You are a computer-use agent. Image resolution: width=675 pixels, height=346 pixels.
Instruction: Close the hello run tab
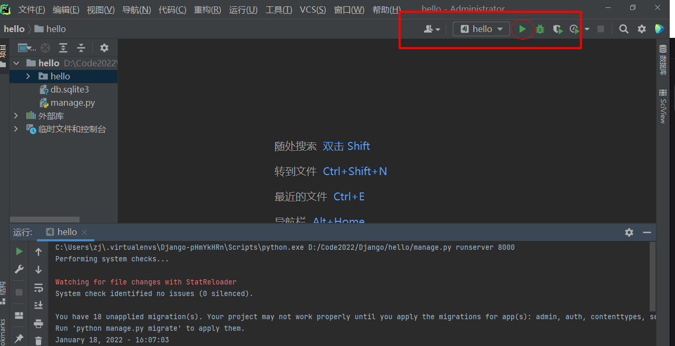[84, 232]
